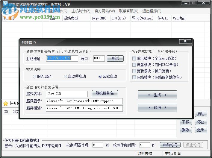Click the 退出 button

pos(201,130)
